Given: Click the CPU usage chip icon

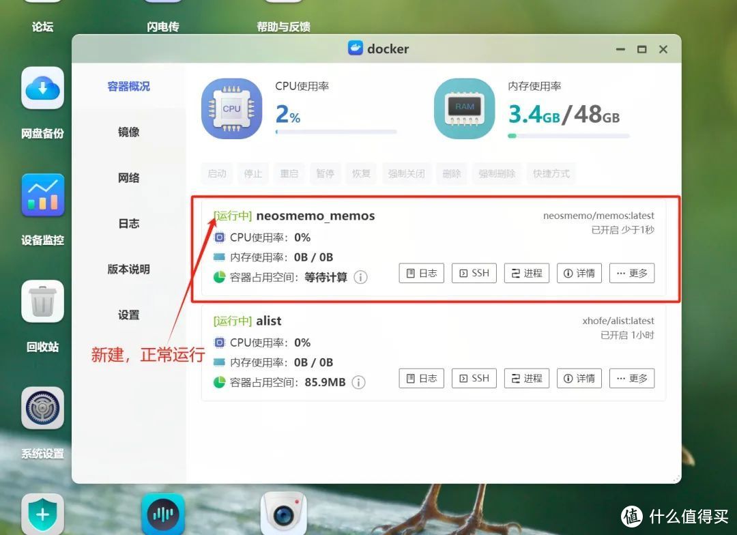Looking at the screenshot, I should coord(232,108).
